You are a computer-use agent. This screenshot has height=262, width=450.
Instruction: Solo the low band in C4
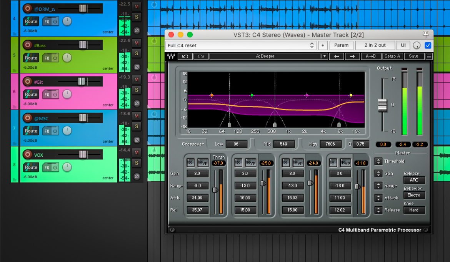coord(190,163)
